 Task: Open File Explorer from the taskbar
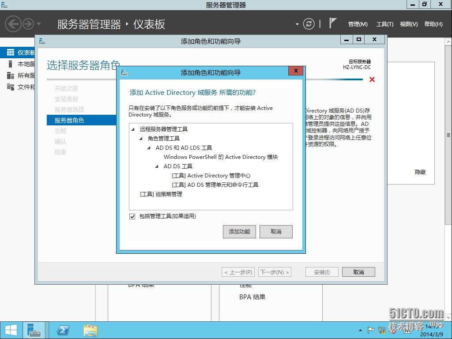click(90, 330)
